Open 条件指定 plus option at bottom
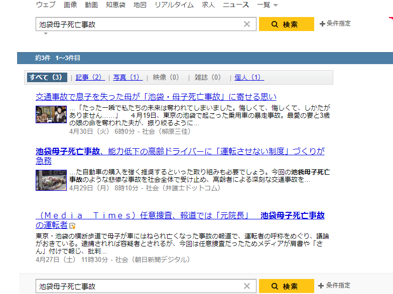The height and width of the screenshot is (294, 393). (335, 285)
